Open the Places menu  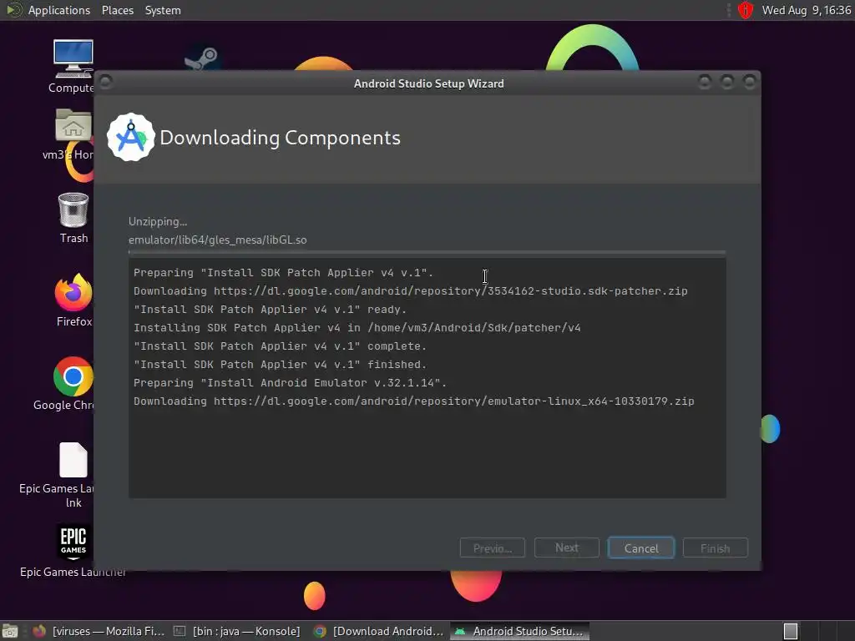point(117,10)
